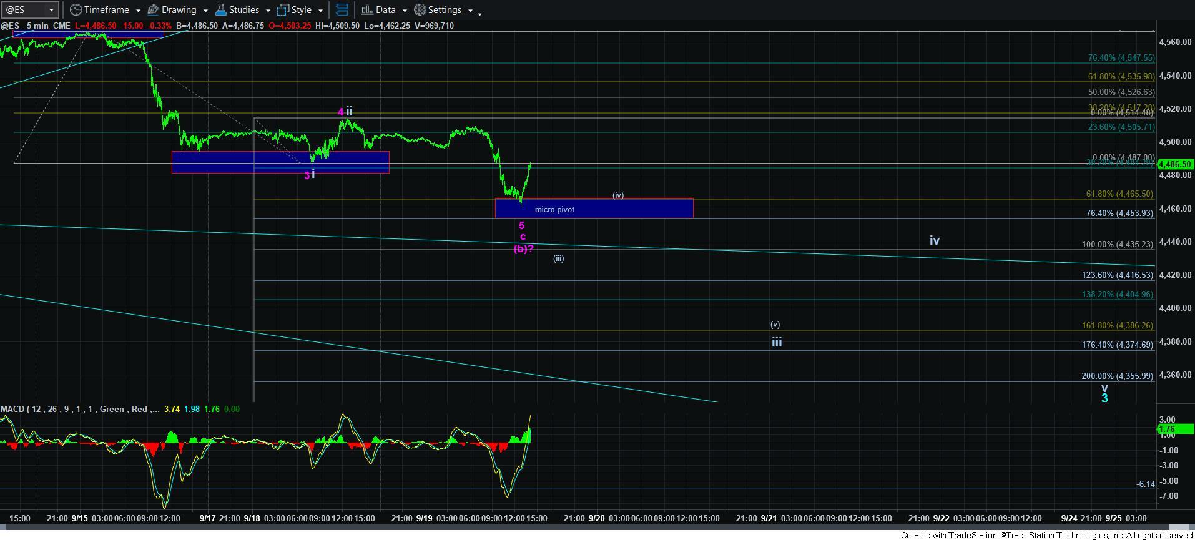Open the toolbar overflow arrow
This screenshot has width=1195, height=540.
(x=479, y=14)
